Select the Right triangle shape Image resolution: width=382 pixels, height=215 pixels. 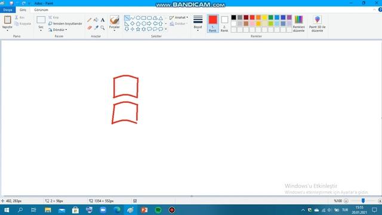click(127, 24)
